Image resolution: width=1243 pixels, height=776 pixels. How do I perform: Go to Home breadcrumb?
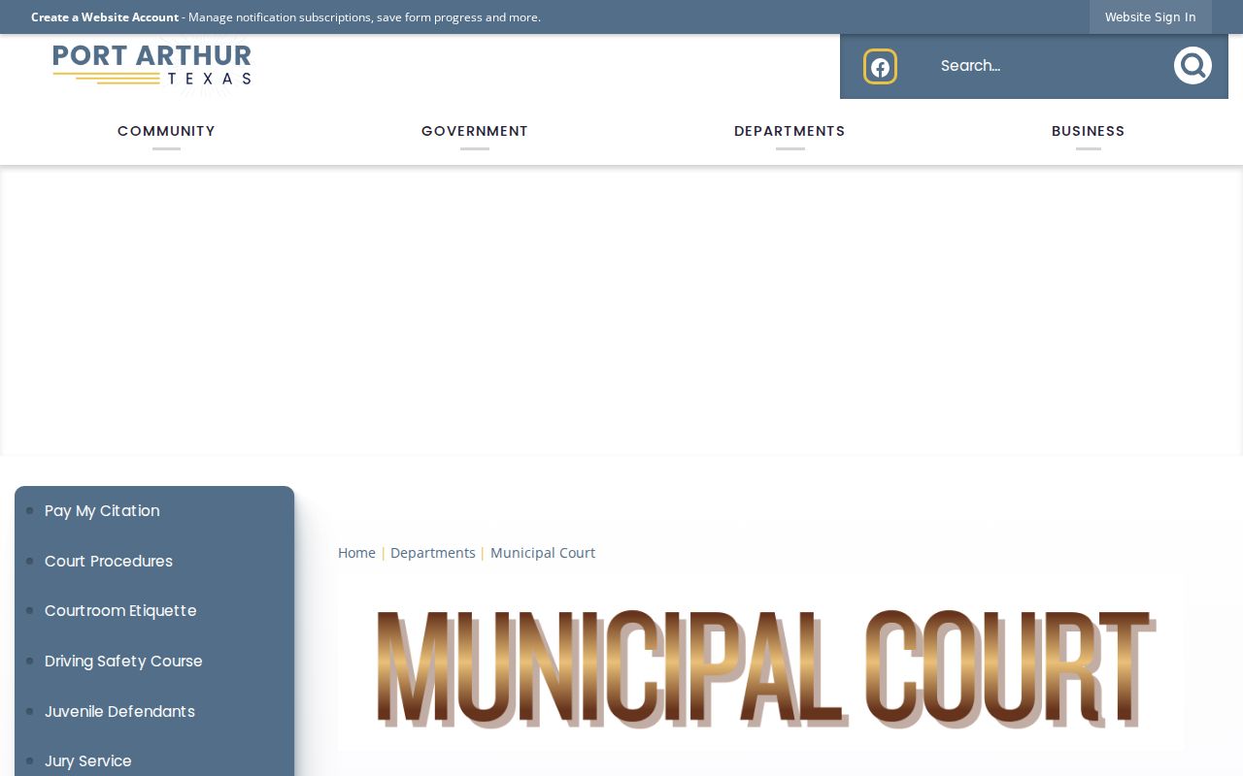click(x=356, y=553)
